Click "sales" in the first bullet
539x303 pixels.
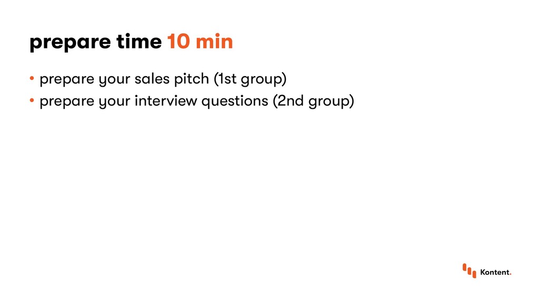click(152, 79)
